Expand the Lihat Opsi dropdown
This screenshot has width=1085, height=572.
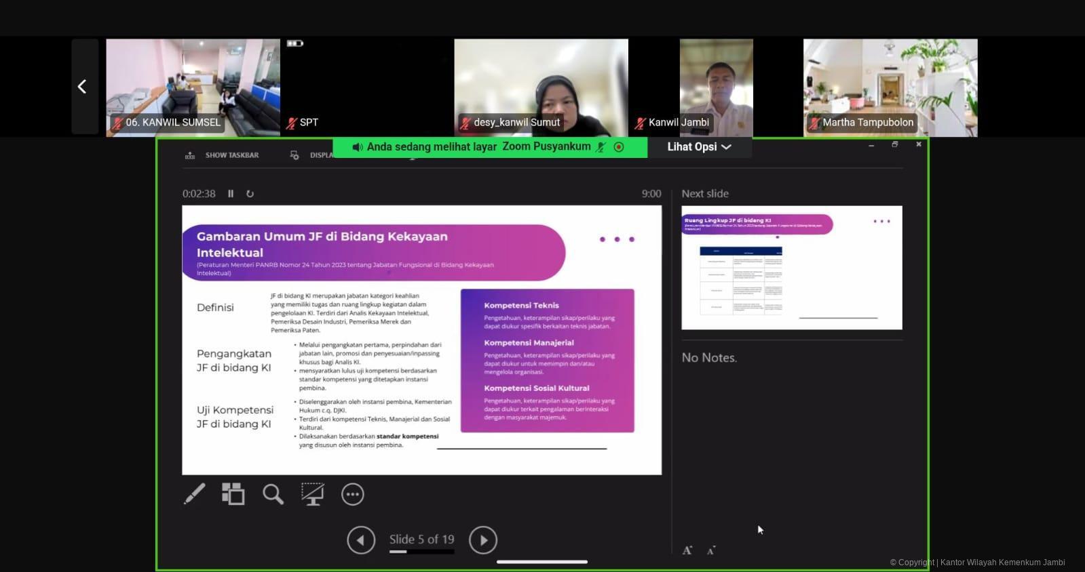pos(699,147)
